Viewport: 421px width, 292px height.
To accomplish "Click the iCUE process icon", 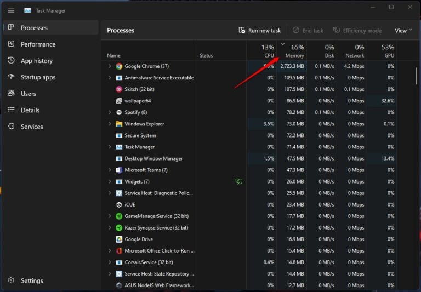I will [119, 204].
